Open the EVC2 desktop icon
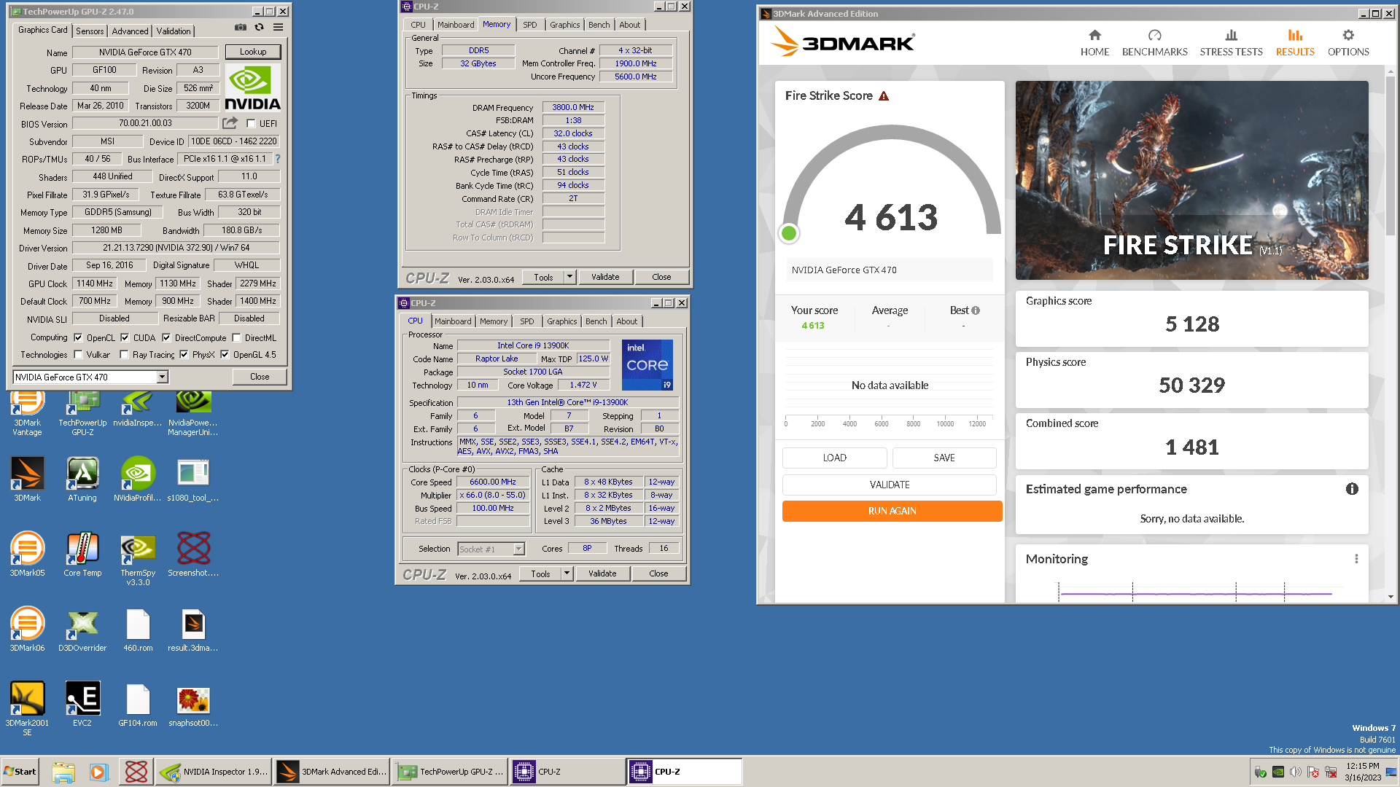Viewport: 1400px width, 787px height. click(82, 704)
